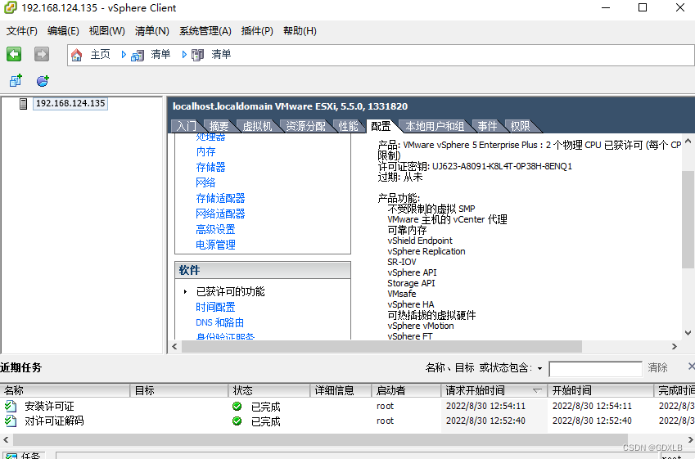Click the 清除 filter button
The height and width of the screenshot is (459, 695).
(x=658, y=367)
